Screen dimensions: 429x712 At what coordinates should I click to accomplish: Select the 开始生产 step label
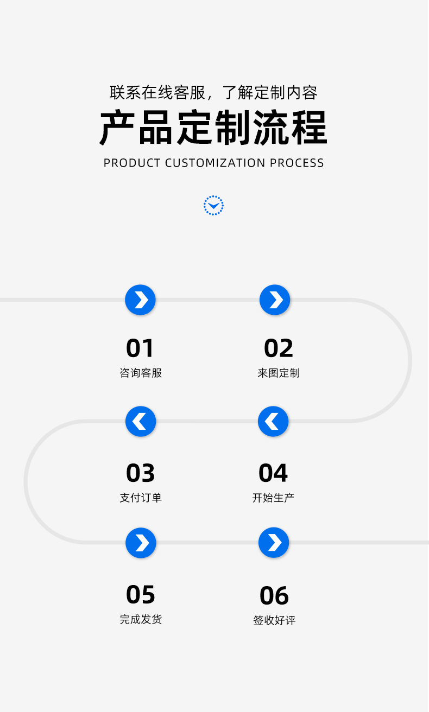(273, 498)
